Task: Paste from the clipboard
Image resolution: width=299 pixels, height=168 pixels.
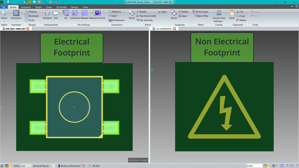Action: (232, 15)
